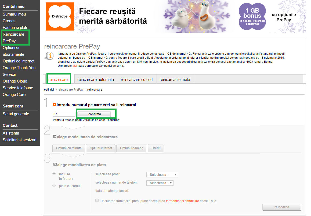311x216 pixels.
Task: Click the info icon beside the PrePay description
Action: (x=49, y=56)
